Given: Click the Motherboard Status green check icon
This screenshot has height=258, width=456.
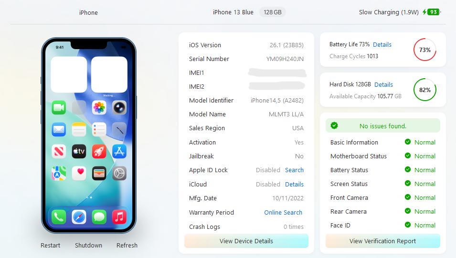Looking at the screenshot, I should 408,156.
